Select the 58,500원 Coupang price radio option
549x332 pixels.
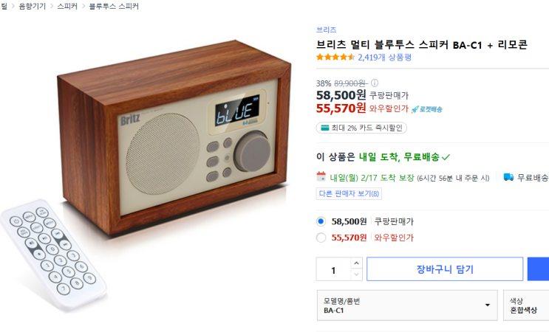coord(321,221)
